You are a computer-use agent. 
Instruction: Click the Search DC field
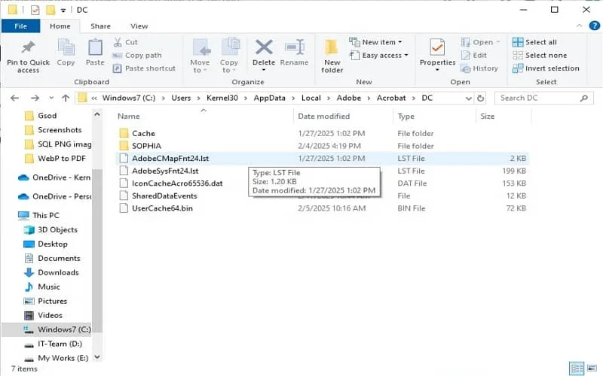(543, 99)
